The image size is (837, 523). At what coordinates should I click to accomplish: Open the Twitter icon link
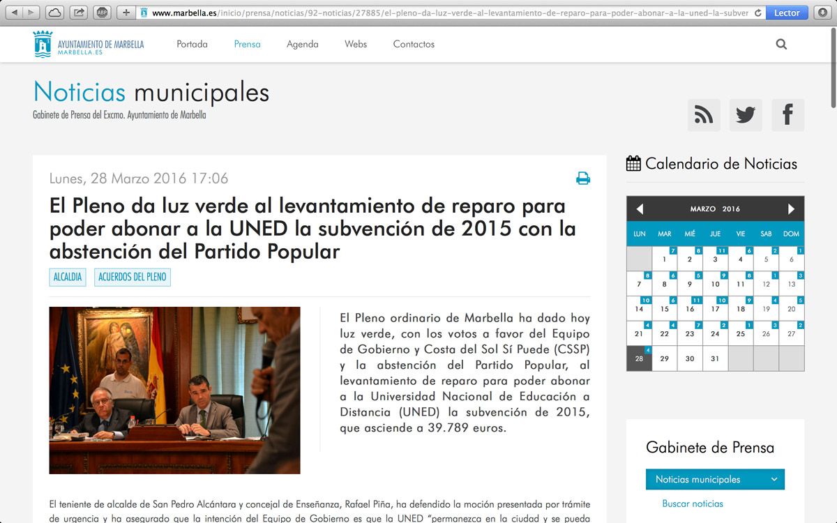coord(746,115)
